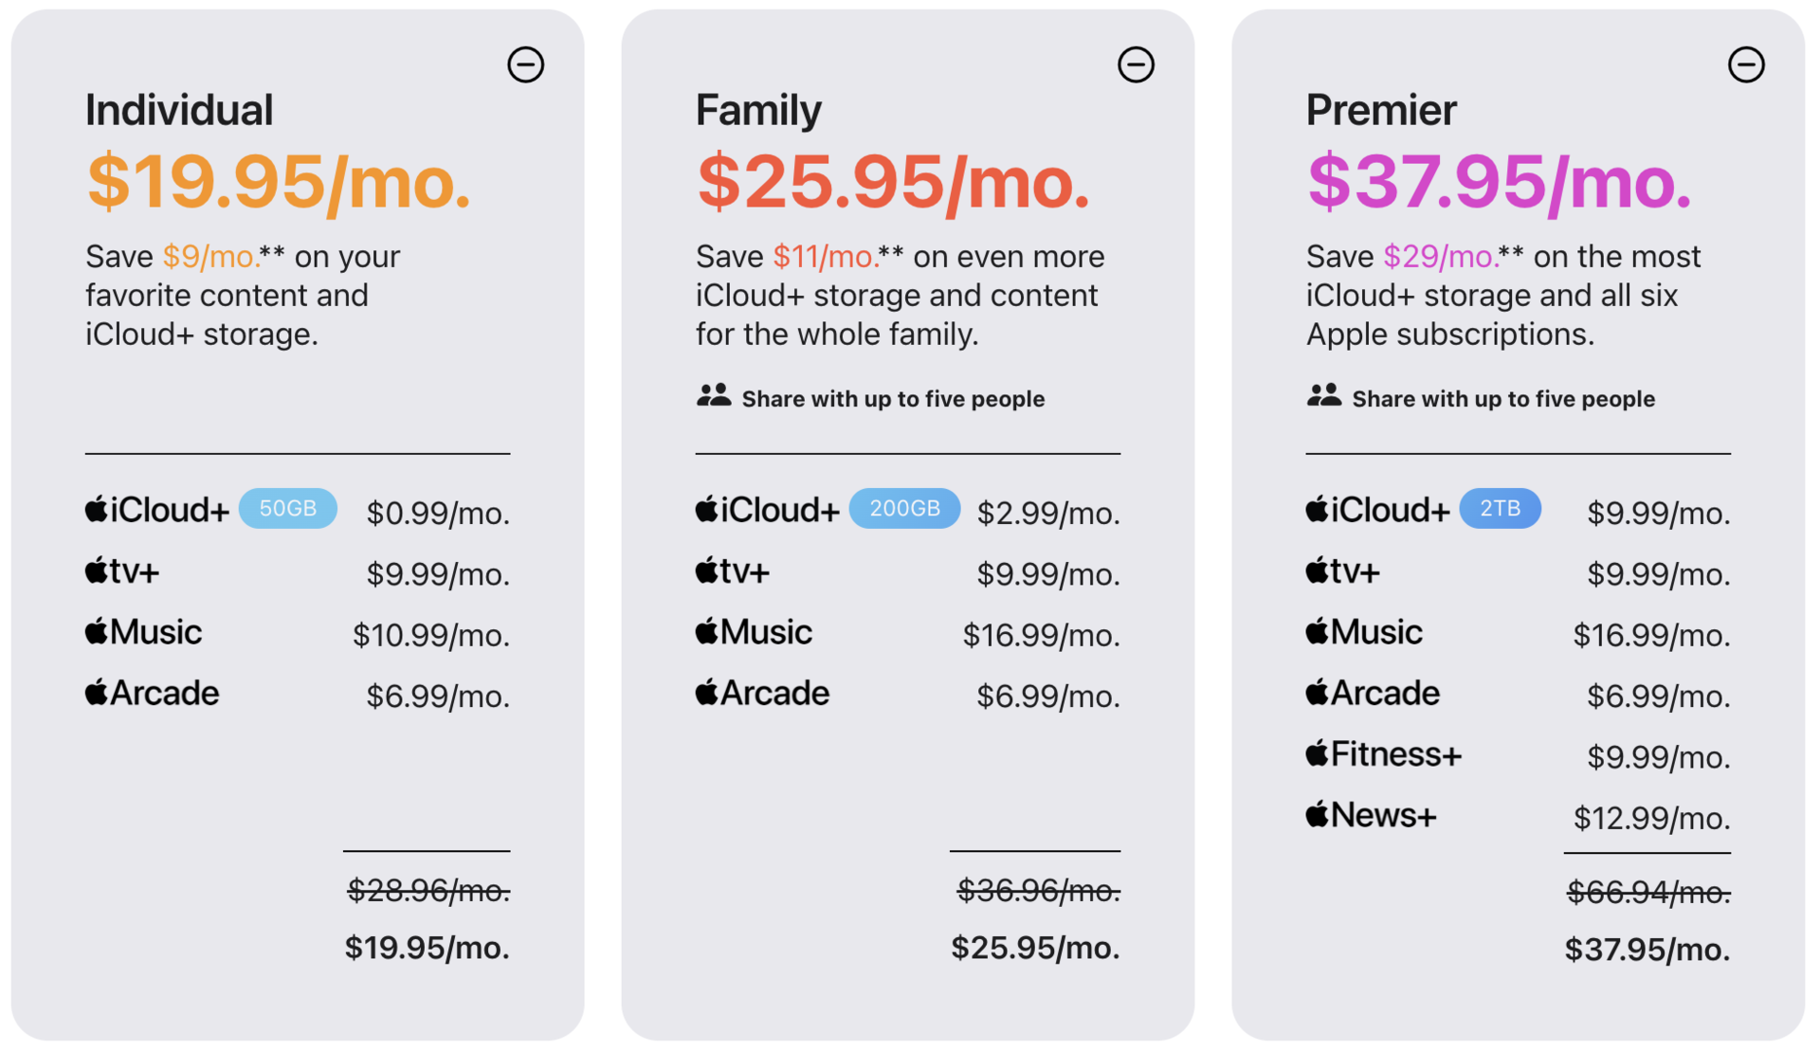The image size is (1820, 1050).
Task: Click the Family plan title
Action: (x=758, y=110)
